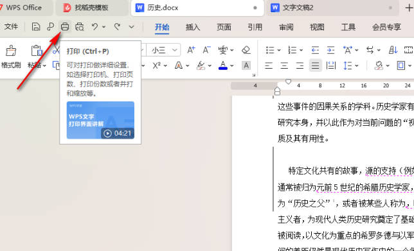Toggle Justify alignment
Image resolution: width=414 pixels, height=251 pixels.
[x=315, y=65]
